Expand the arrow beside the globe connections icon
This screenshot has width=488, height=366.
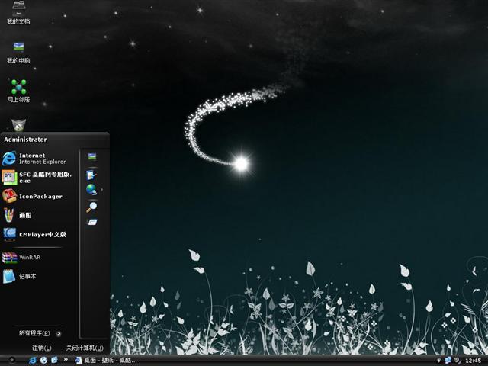101,189
